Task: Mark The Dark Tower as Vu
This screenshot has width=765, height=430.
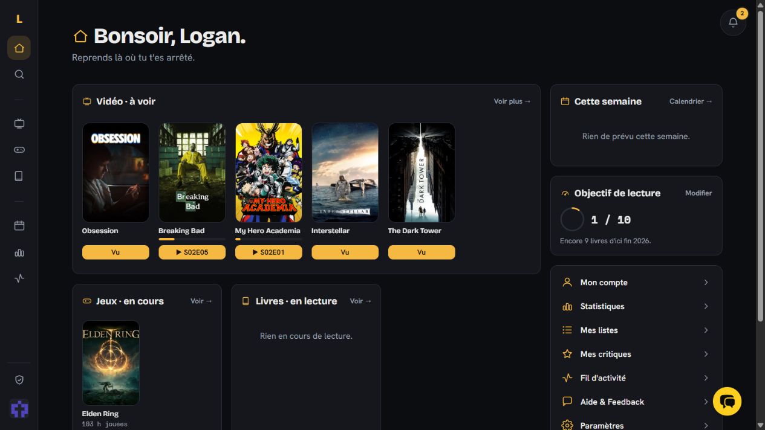Action: pyautogui.click(x=422, y=252)
